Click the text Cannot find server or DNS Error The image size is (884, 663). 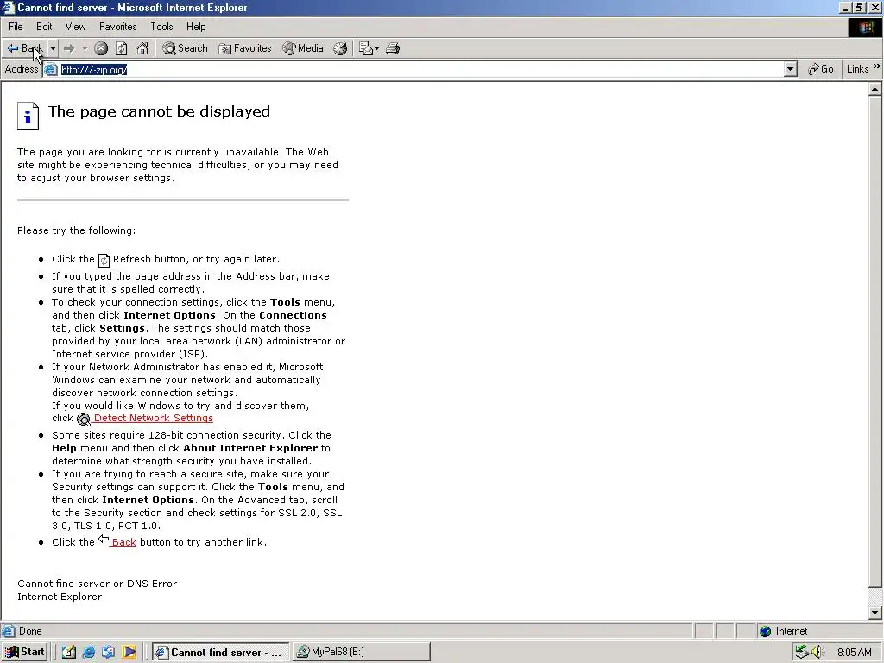tap(97, 584)
